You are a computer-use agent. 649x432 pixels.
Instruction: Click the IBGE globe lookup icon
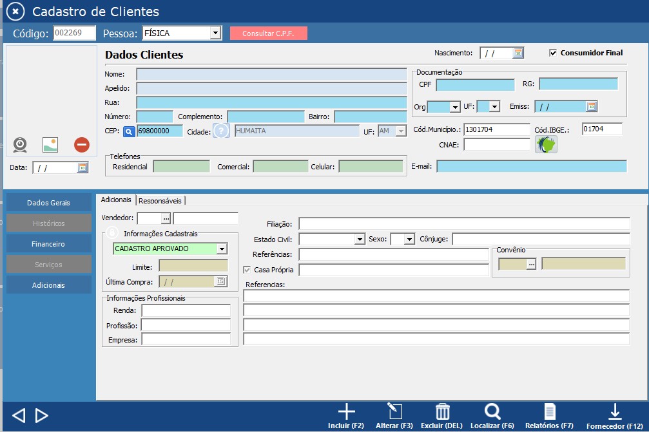tap(546, 144)
